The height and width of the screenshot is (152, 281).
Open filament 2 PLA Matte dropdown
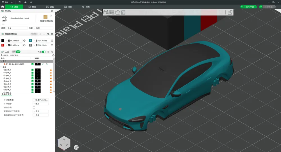(41, 41)
